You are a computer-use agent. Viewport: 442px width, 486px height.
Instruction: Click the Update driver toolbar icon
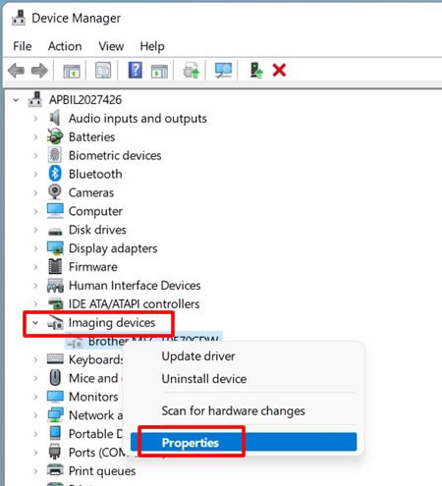[192, 70]
